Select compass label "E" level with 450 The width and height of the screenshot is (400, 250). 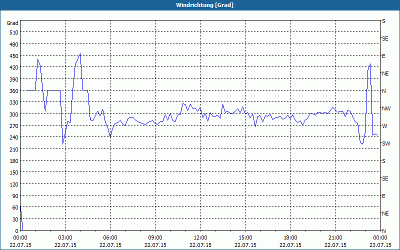tap(383, 56)
